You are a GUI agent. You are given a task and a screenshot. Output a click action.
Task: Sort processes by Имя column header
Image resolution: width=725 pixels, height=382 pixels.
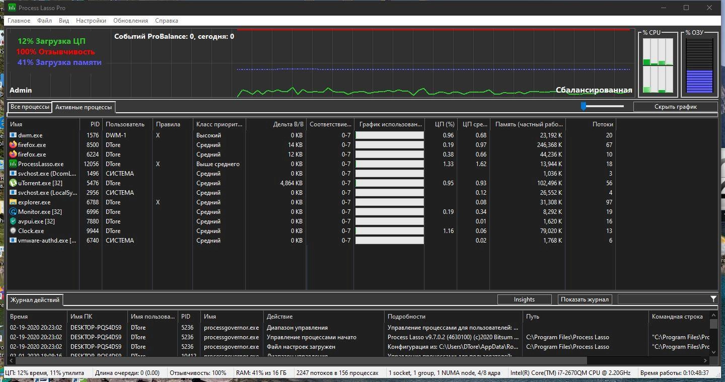(43, 124)
